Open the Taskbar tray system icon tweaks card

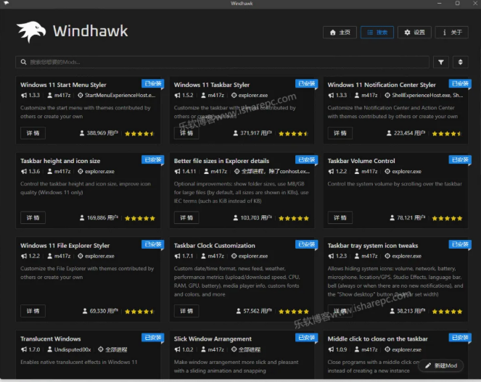click(x=372, y=246)
